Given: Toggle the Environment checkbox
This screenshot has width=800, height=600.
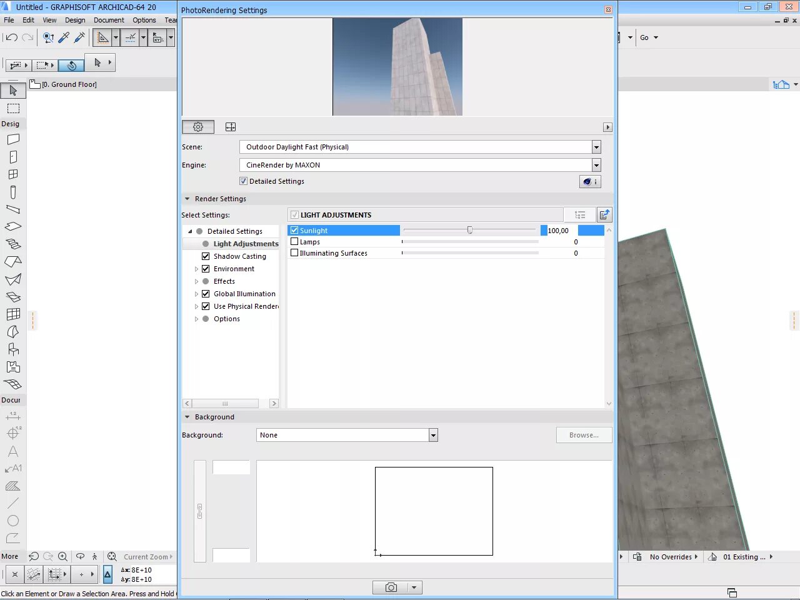Looking at the screenshot, I should pyautogui.click(x=206, y=269).
